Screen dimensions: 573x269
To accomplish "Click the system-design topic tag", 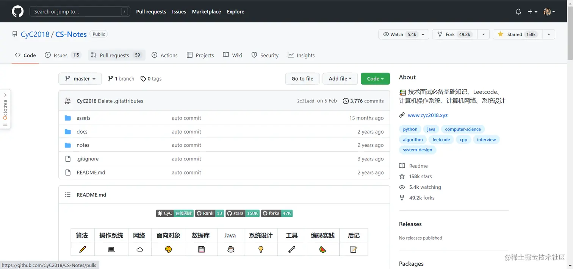I will tap(418, 150).
